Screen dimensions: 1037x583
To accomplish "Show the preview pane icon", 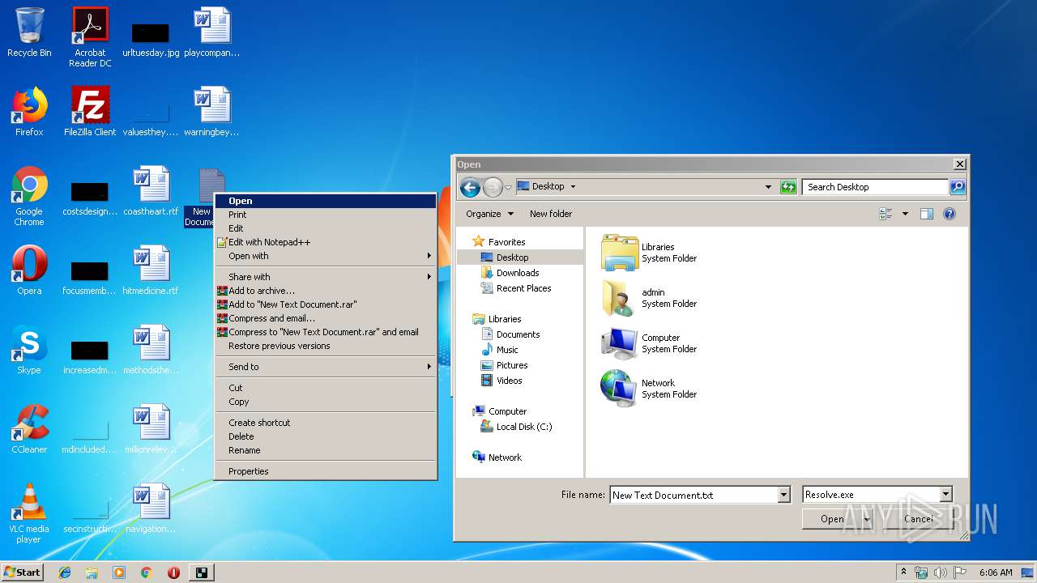I will (927, 214).
